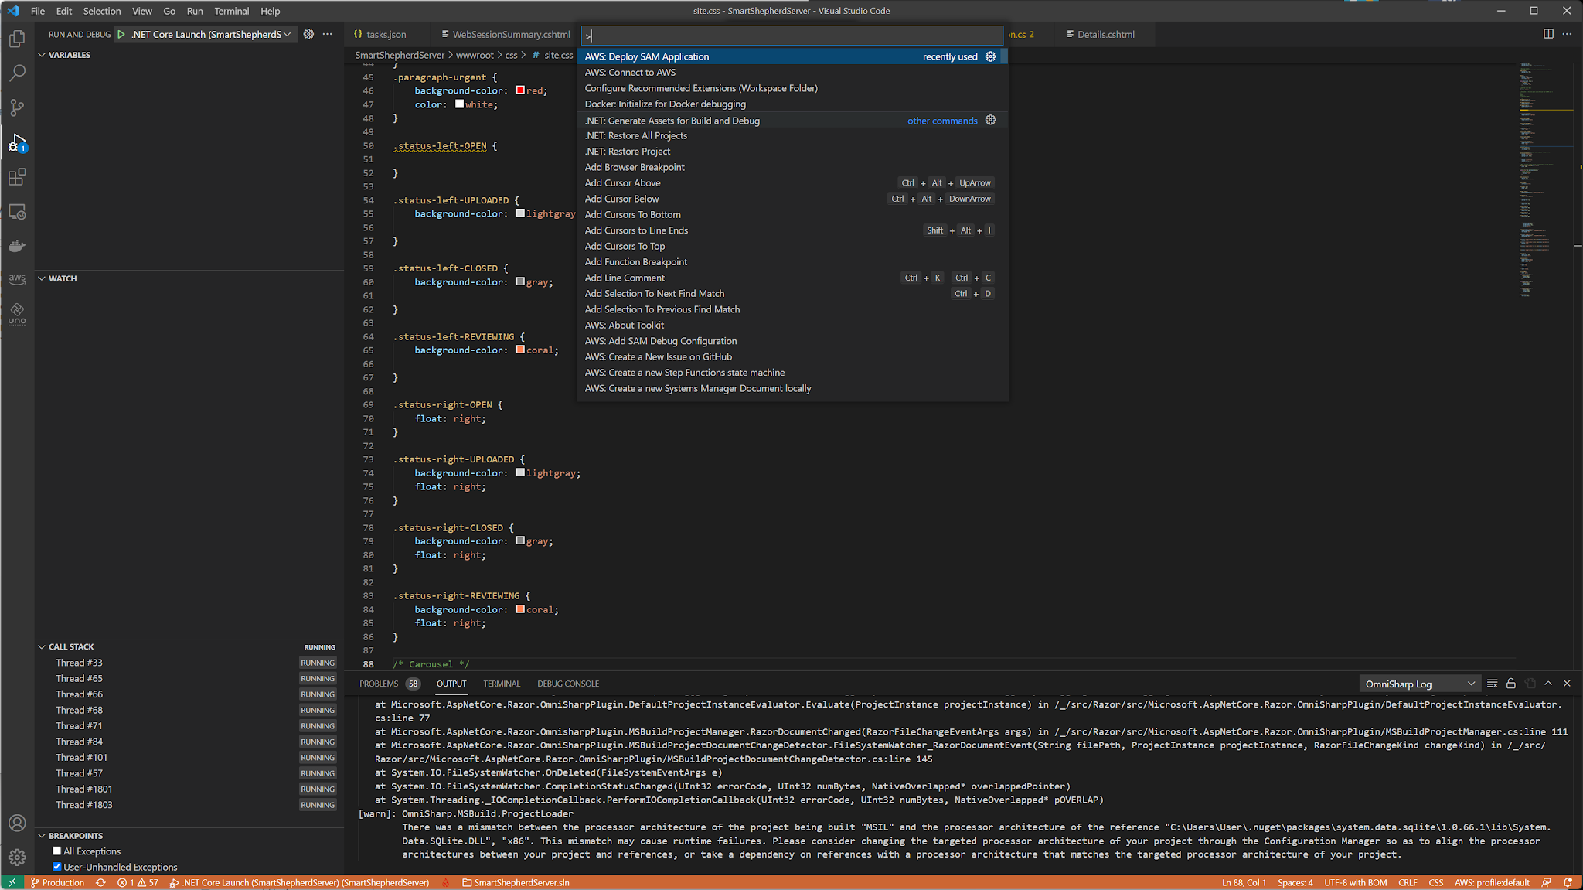
Task: Open the Selection menu
Action: (102, 11)
